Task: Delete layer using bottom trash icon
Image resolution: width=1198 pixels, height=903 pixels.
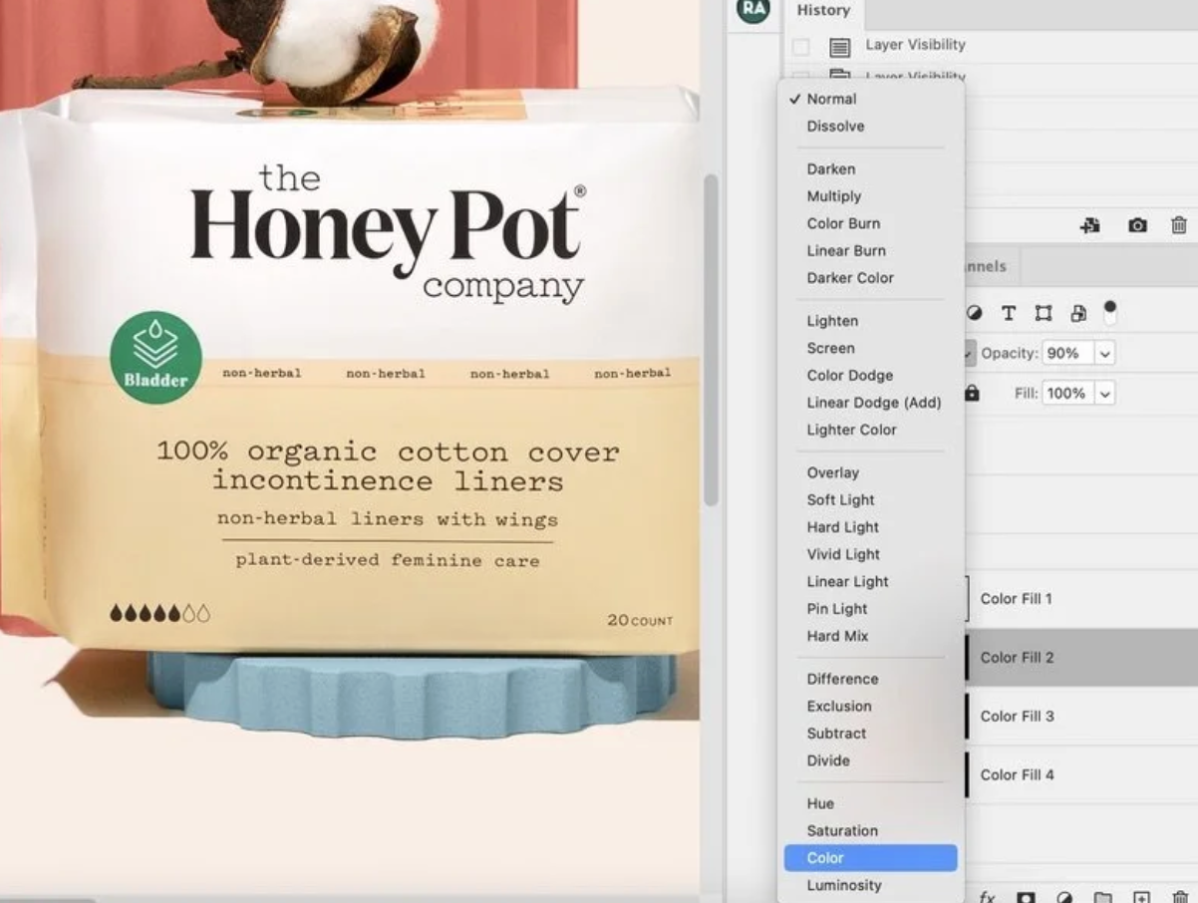Action: 1180,897
